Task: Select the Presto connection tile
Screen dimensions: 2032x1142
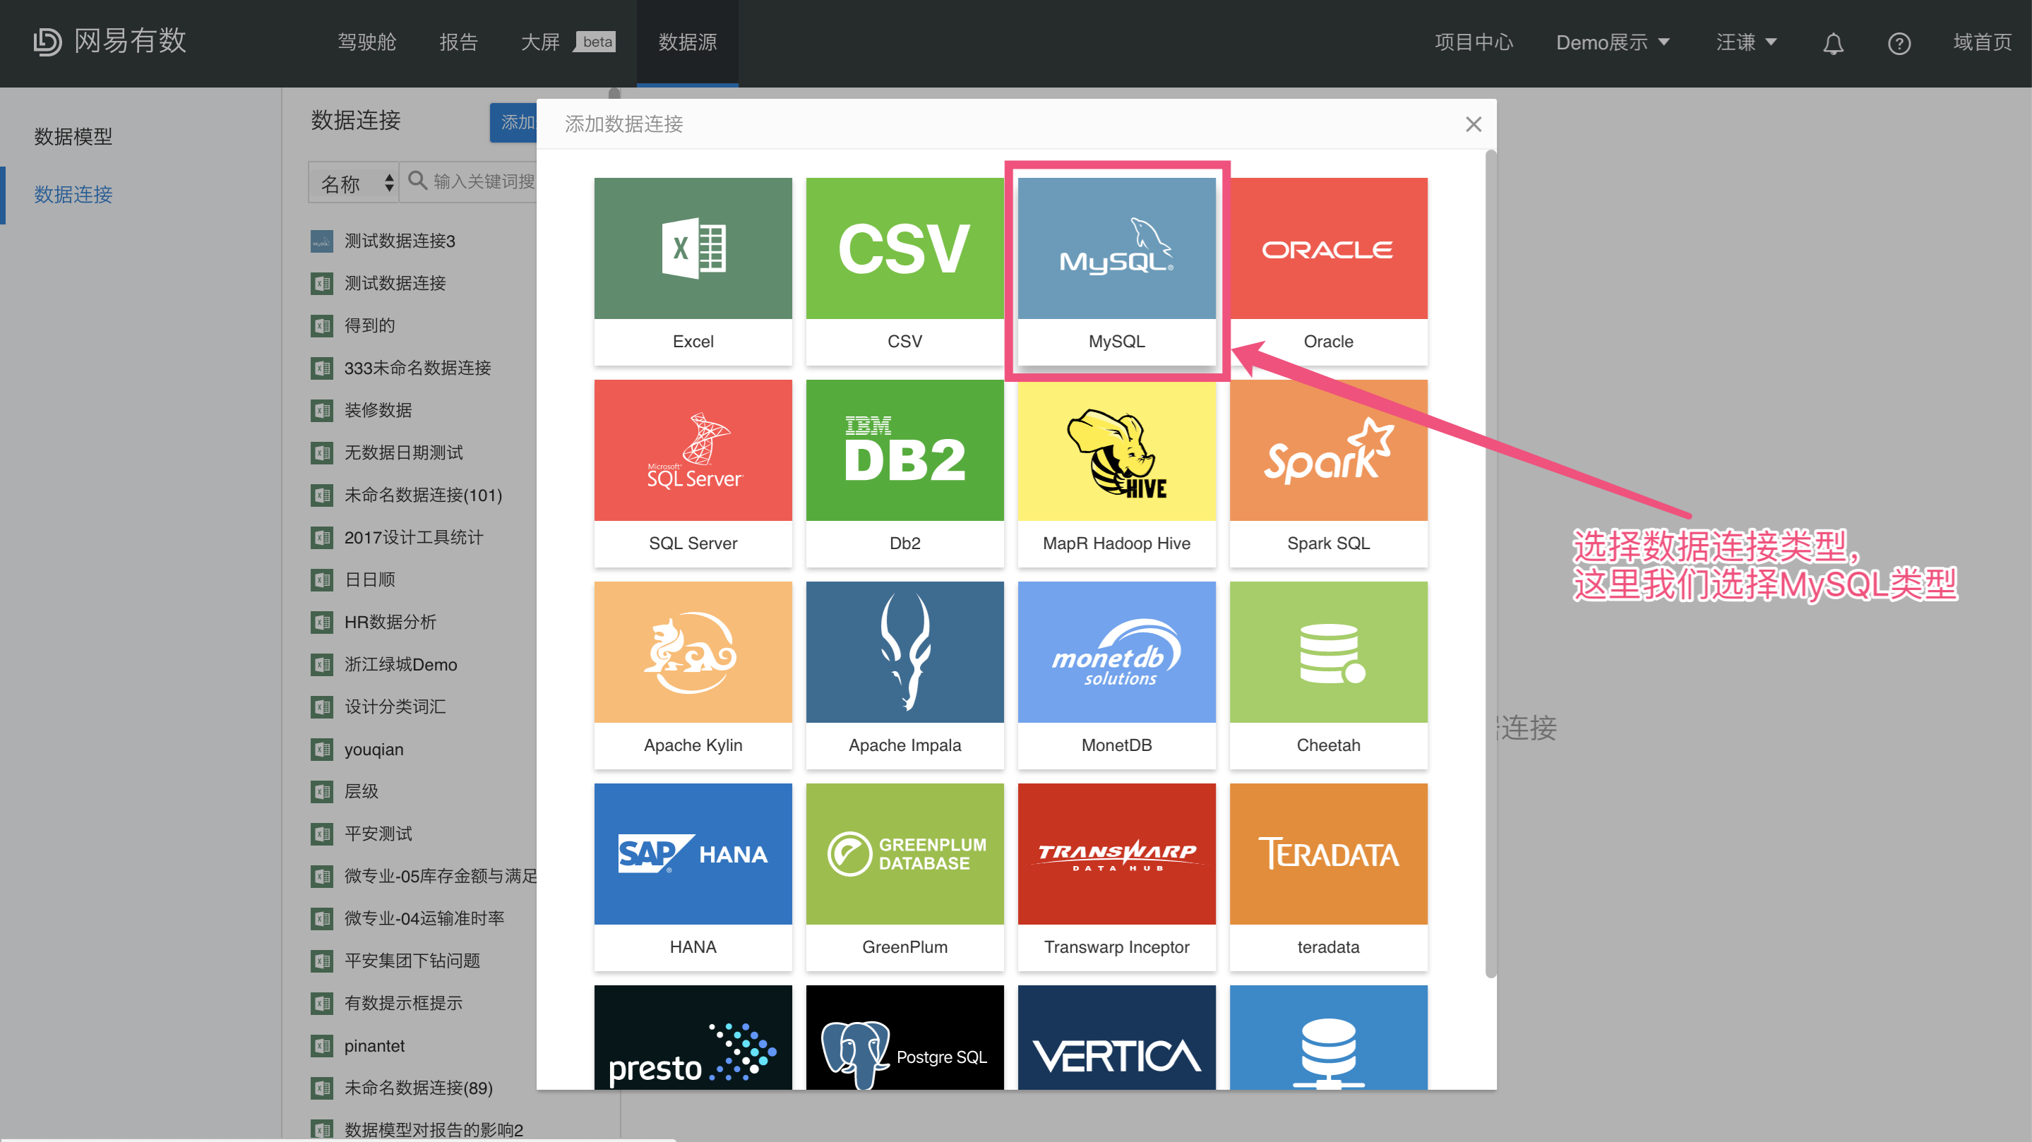Action: (x=693, y=1037)
